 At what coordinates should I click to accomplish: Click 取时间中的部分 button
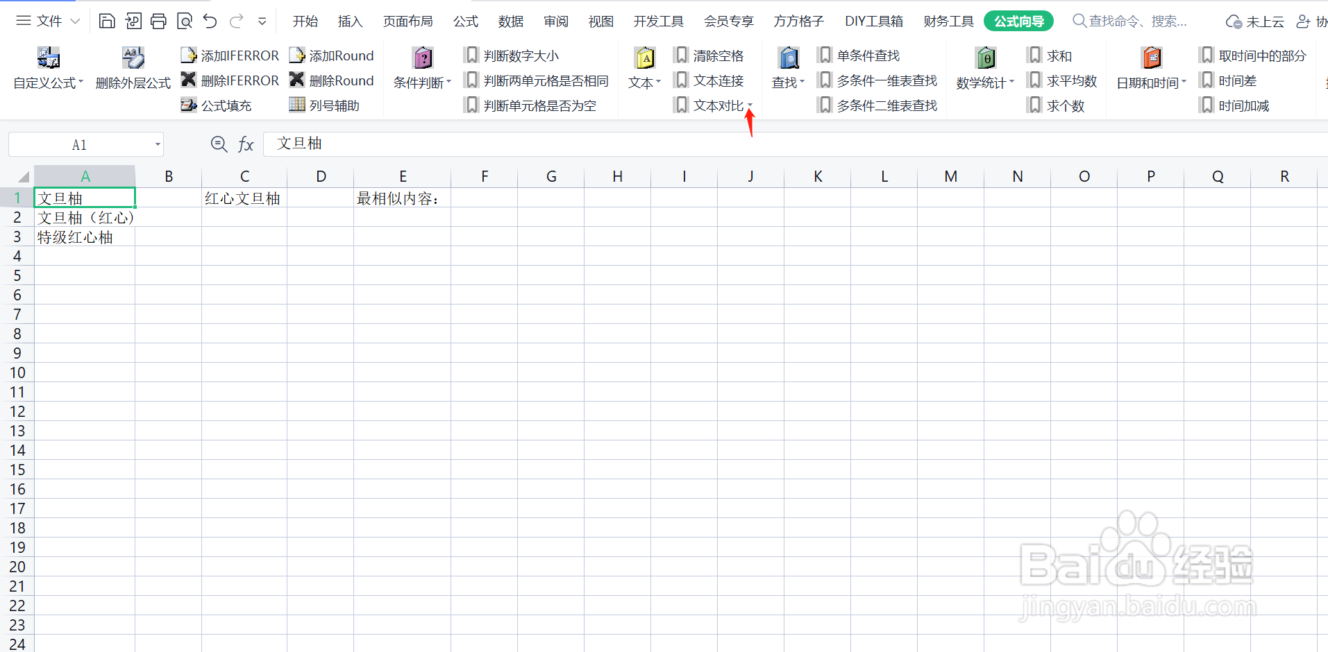tap(1253, 55)
